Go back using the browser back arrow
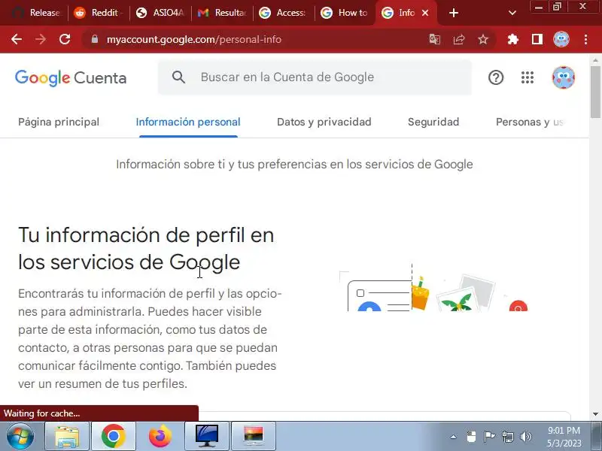 [x=16, y=39]
